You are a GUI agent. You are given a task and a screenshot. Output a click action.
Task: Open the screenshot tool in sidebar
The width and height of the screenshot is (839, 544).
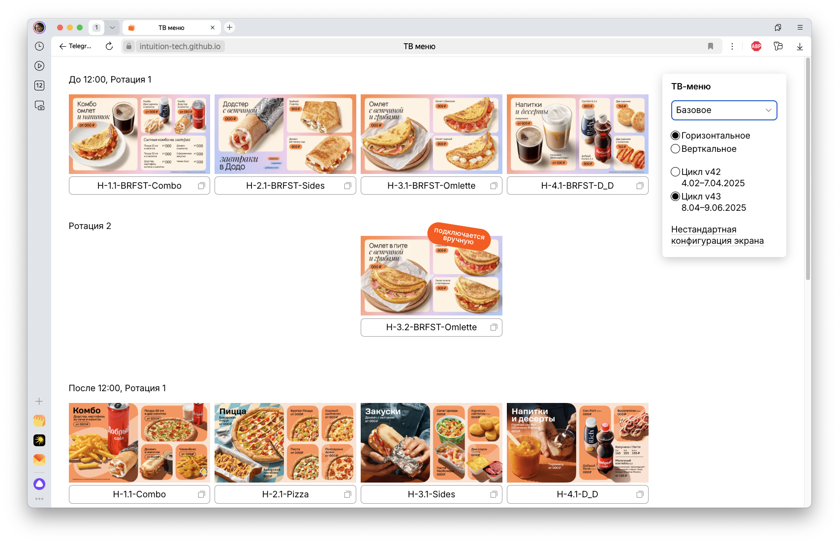point(39,105)
